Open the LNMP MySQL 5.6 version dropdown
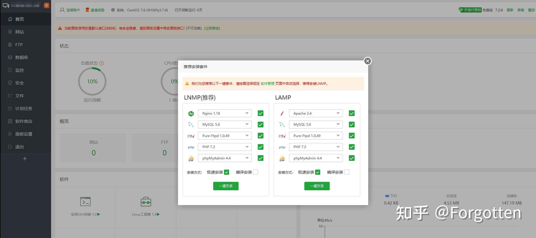The width and height of the screenshot is (536, 238). (x=225, y=125)
